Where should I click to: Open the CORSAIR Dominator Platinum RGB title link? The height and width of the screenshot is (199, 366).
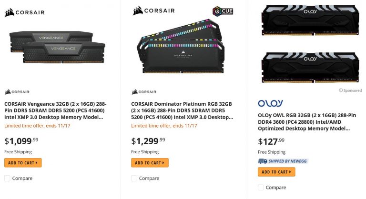coord(182,110)
